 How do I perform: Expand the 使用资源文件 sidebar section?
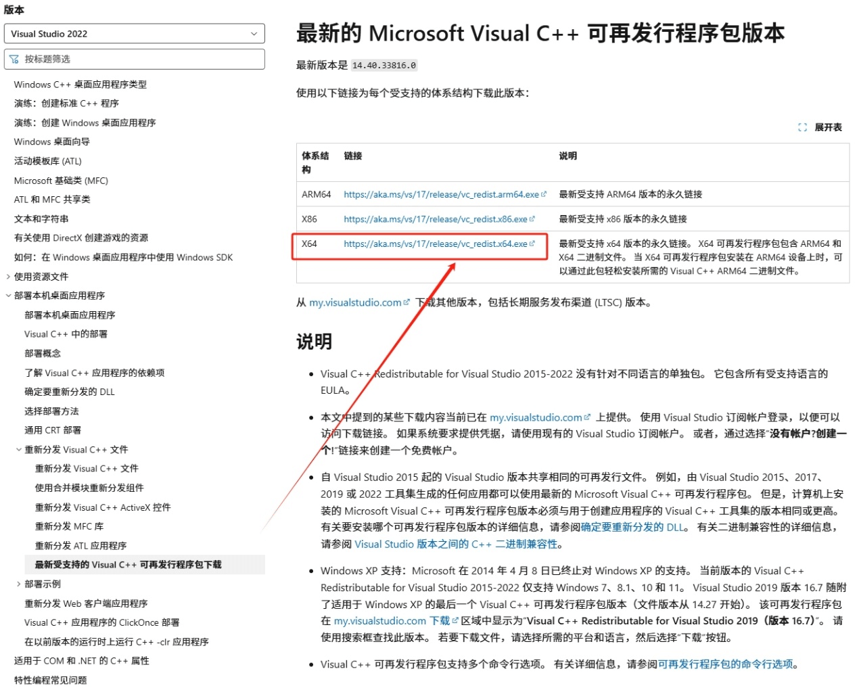[x=7, y=276]
